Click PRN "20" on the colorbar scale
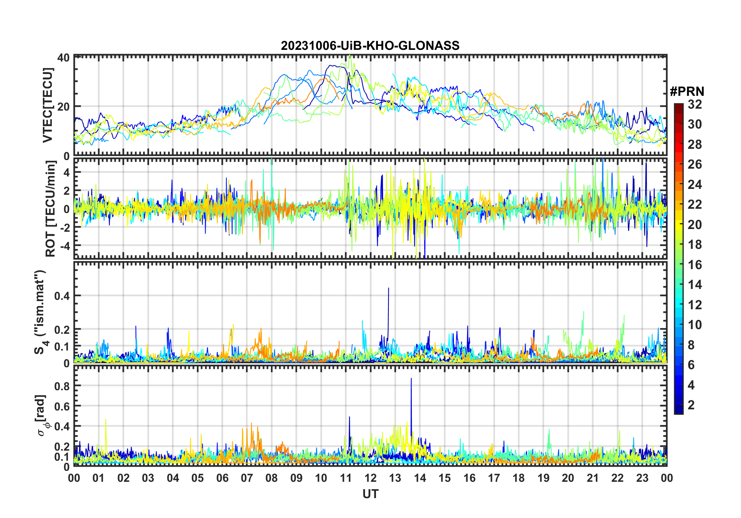 (695, 225)
